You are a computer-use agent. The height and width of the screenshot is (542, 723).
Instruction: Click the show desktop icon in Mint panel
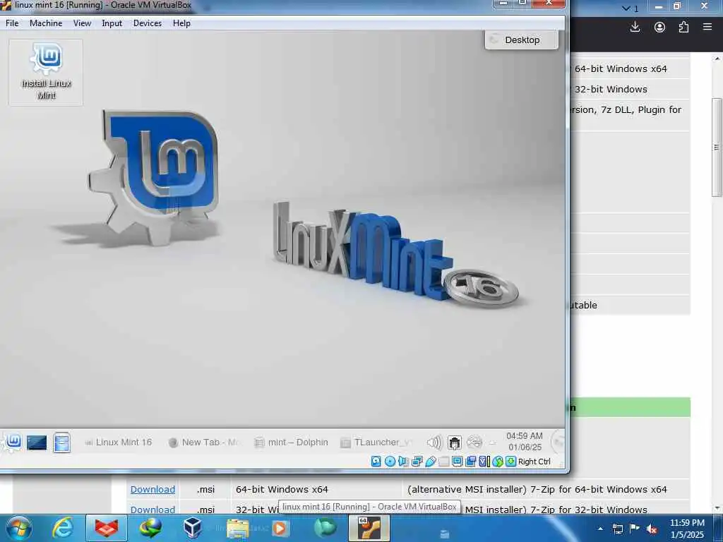pos(37,443)
